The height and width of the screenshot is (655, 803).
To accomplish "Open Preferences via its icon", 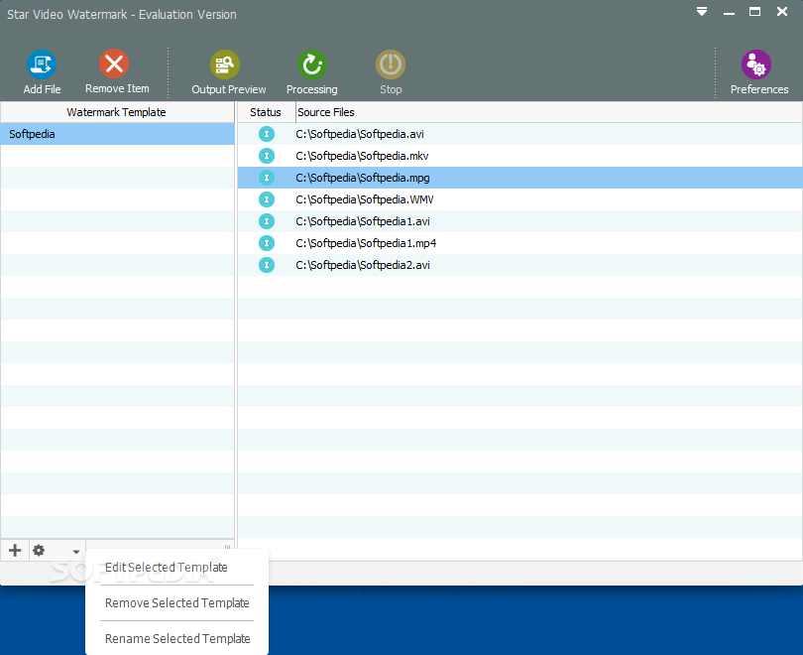I will click(756, 62).
